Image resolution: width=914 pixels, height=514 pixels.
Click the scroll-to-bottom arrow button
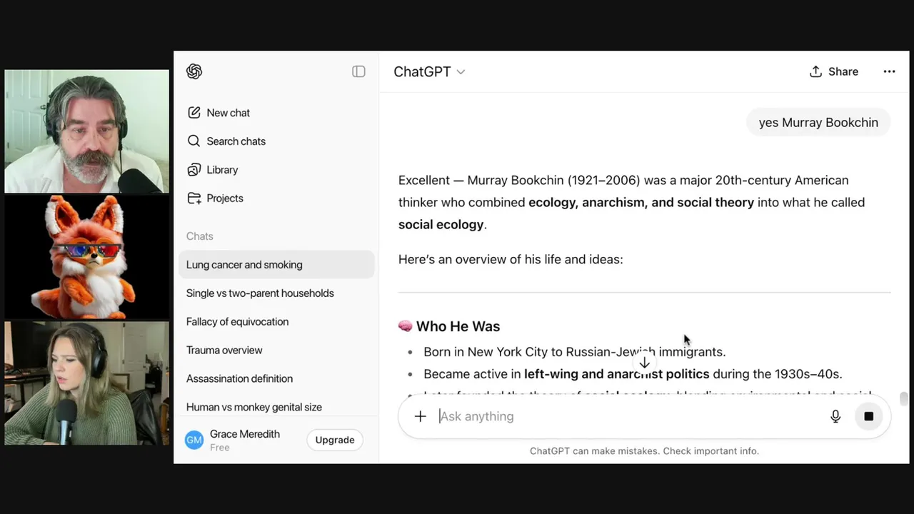644,363
